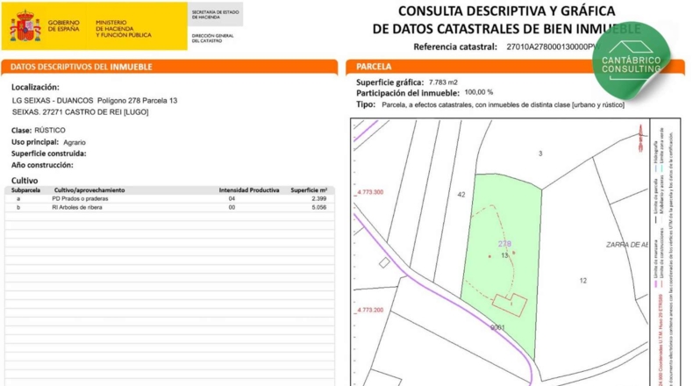Click the Cantábrico Consulting green logo sticker

click(x=632, y=61)
